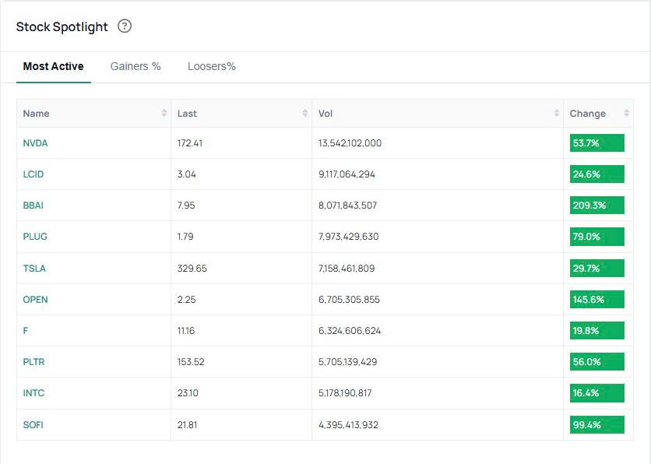The width and height of the screenshot is (651, 464).
Task: Click the 209.3% change badge
Action: click(597, 206)
